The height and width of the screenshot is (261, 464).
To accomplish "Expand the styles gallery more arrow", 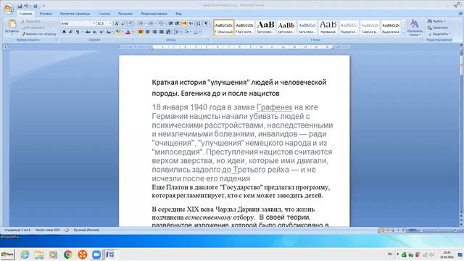I will 404,33.
